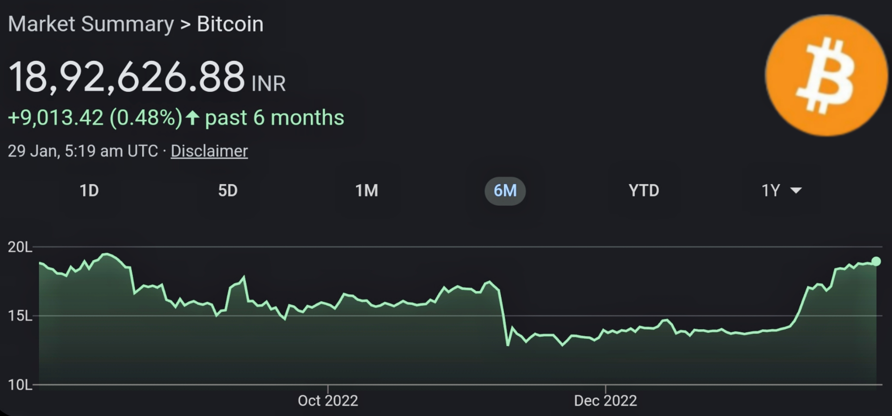Switch to the 1M chart view
This screenshot has height=416, width=892.
367,191
